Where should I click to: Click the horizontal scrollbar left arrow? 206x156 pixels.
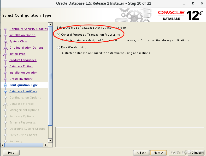pyautogui.click(x=3, y=145)
